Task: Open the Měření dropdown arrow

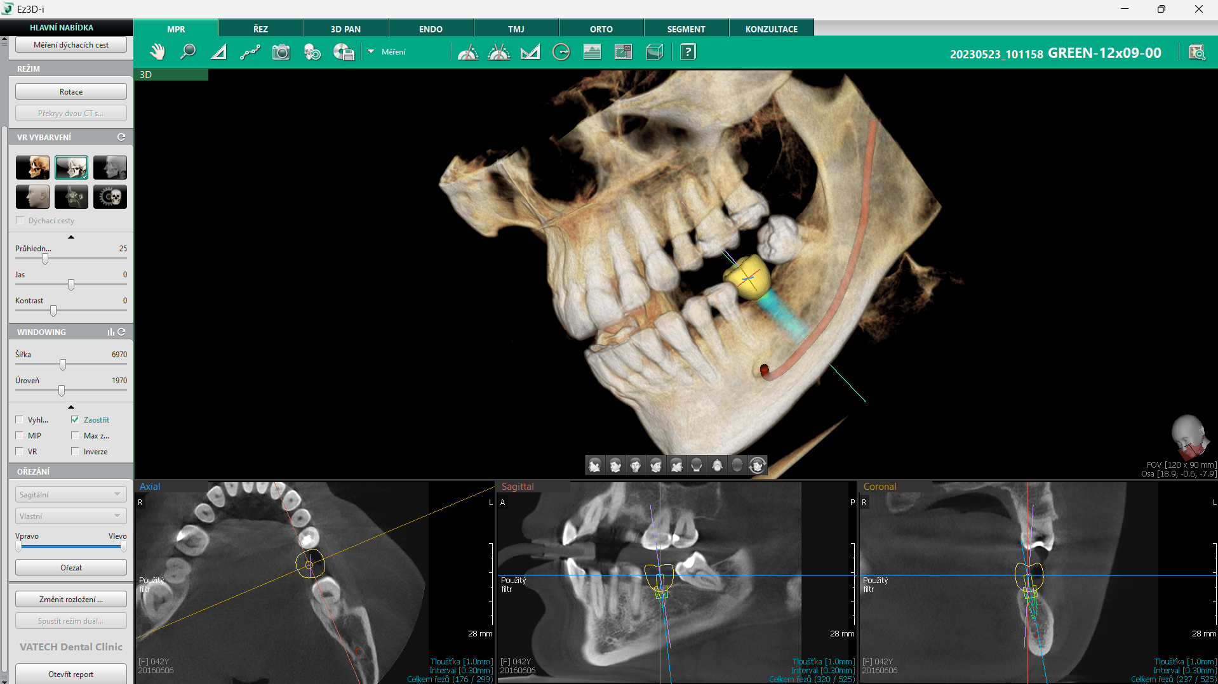Action: [371, 52]
